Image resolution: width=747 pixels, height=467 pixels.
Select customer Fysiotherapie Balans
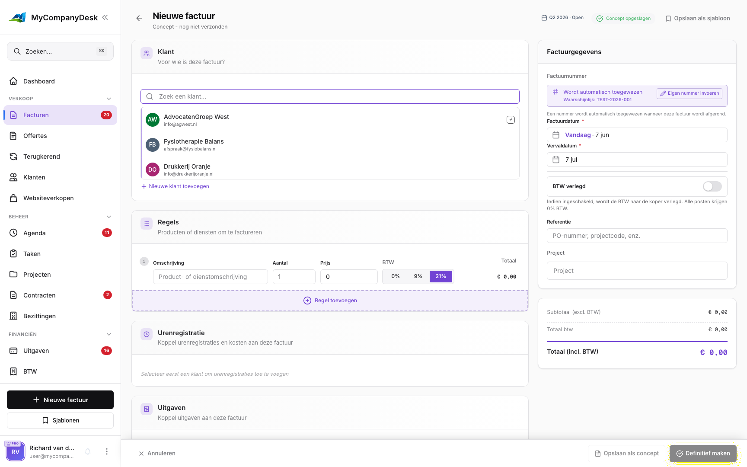(x=330, y=144)
